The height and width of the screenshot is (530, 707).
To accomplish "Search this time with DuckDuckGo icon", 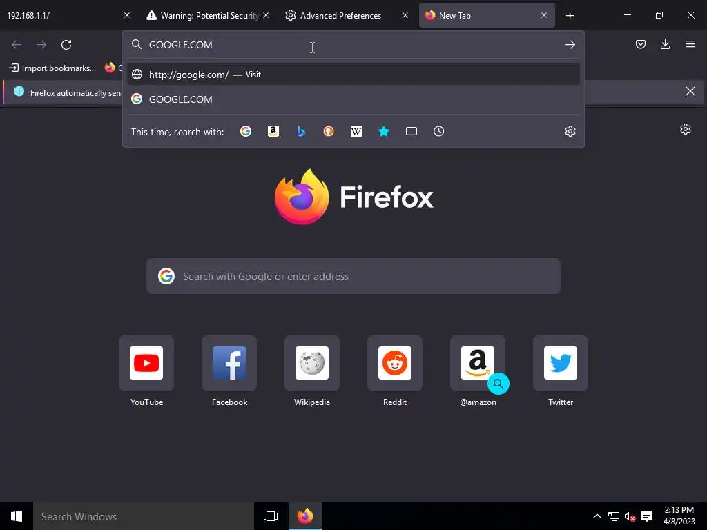I will click(328, 131).
